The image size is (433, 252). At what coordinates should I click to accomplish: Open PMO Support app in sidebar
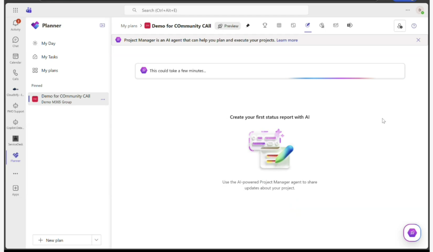coord(16,108)
